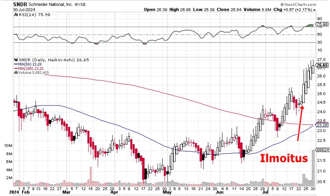Click the Volume 8,882,419 legend text

point(33,72)
